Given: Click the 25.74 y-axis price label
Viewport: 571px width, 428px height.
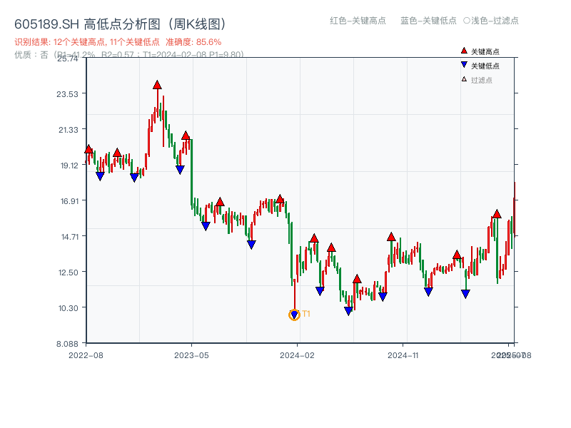Looking at the screenshot, I should 67,58.
